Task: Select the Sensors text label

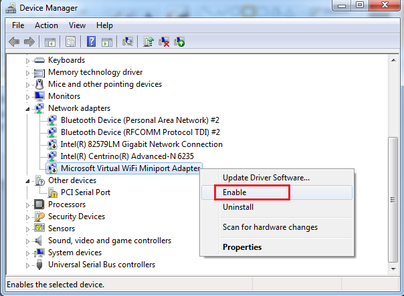Action: [62, 229]
